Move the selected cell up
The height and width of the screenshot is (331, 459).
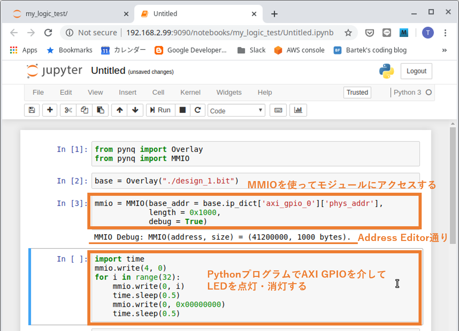click(x=119, y=110)
